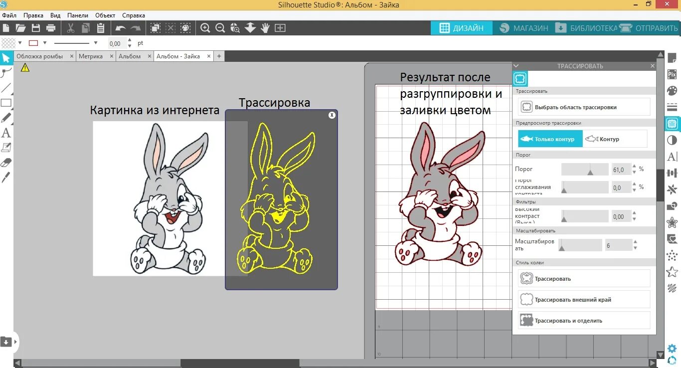
Task: Switch to the 'Метрика' document tab
Action: pos(91,56)
